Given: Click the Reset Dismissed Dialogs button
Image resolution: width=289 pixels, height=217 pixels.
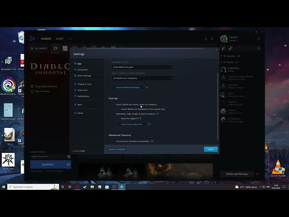Looking at the screenshot, I should pos(128,87).
